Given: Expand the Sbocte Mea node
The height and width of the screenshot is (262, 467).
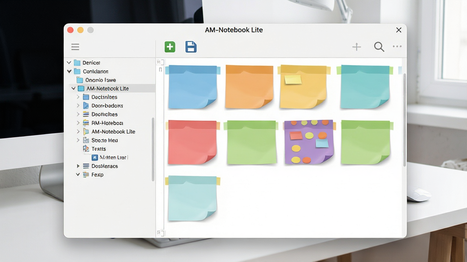Looking at the screenshot, I should (78, 140).
